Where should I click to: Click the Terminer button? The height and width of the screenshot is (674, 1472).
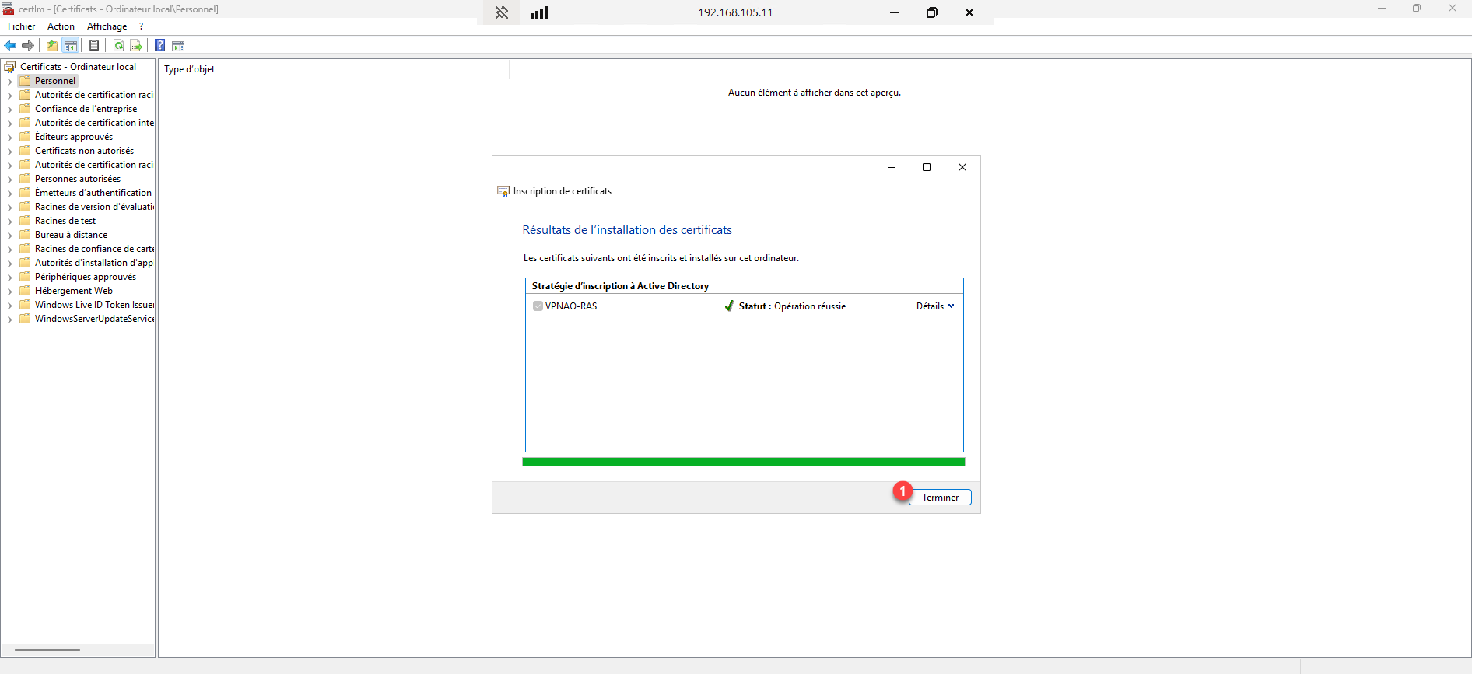click(x=940, y=498)
